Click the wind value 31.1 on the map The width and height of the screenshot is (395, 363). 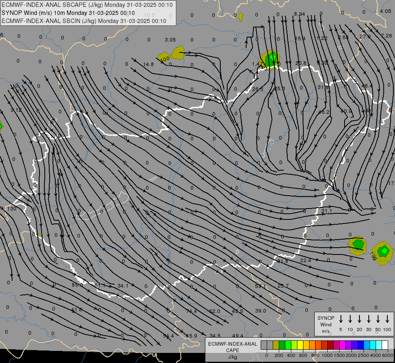point(327,211)
